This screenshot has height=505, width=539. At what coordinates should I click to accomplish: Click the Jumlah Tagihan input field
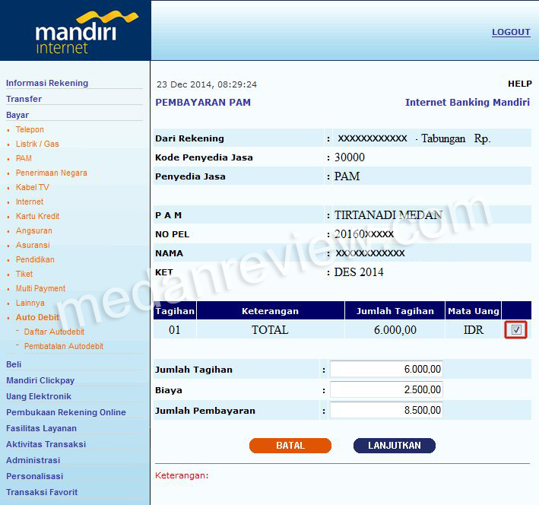point(386,369)
